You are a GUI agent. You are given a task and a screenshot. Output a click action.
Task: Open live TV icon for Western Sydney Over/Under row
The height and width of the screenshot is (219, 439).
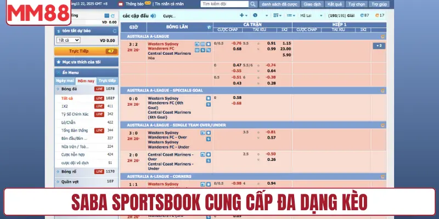(202, 133)
